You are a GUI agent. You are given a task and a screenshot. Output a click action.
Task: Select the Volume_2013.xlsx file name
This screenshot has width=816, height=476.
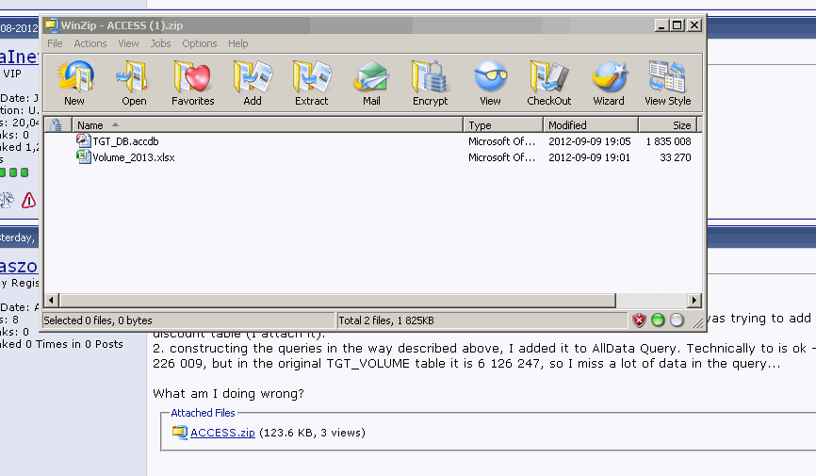[x=134, y=157]
